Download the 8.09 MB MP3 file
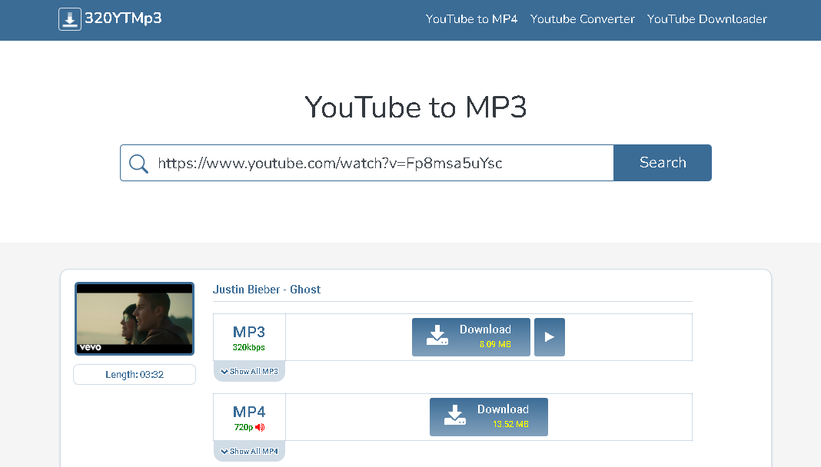Image resolution: width=821 pixels, height=467 pixels. pyautogui.click(x=470, y=337)
